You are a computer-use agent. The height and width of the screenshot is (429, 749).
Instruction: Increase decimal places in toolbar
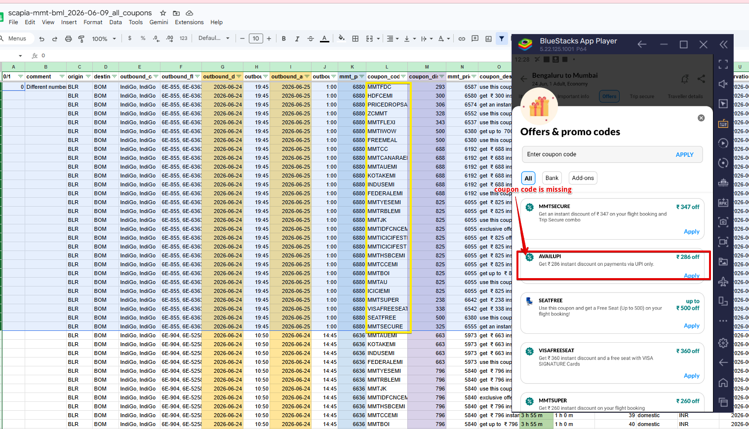(x=170, y=38)
